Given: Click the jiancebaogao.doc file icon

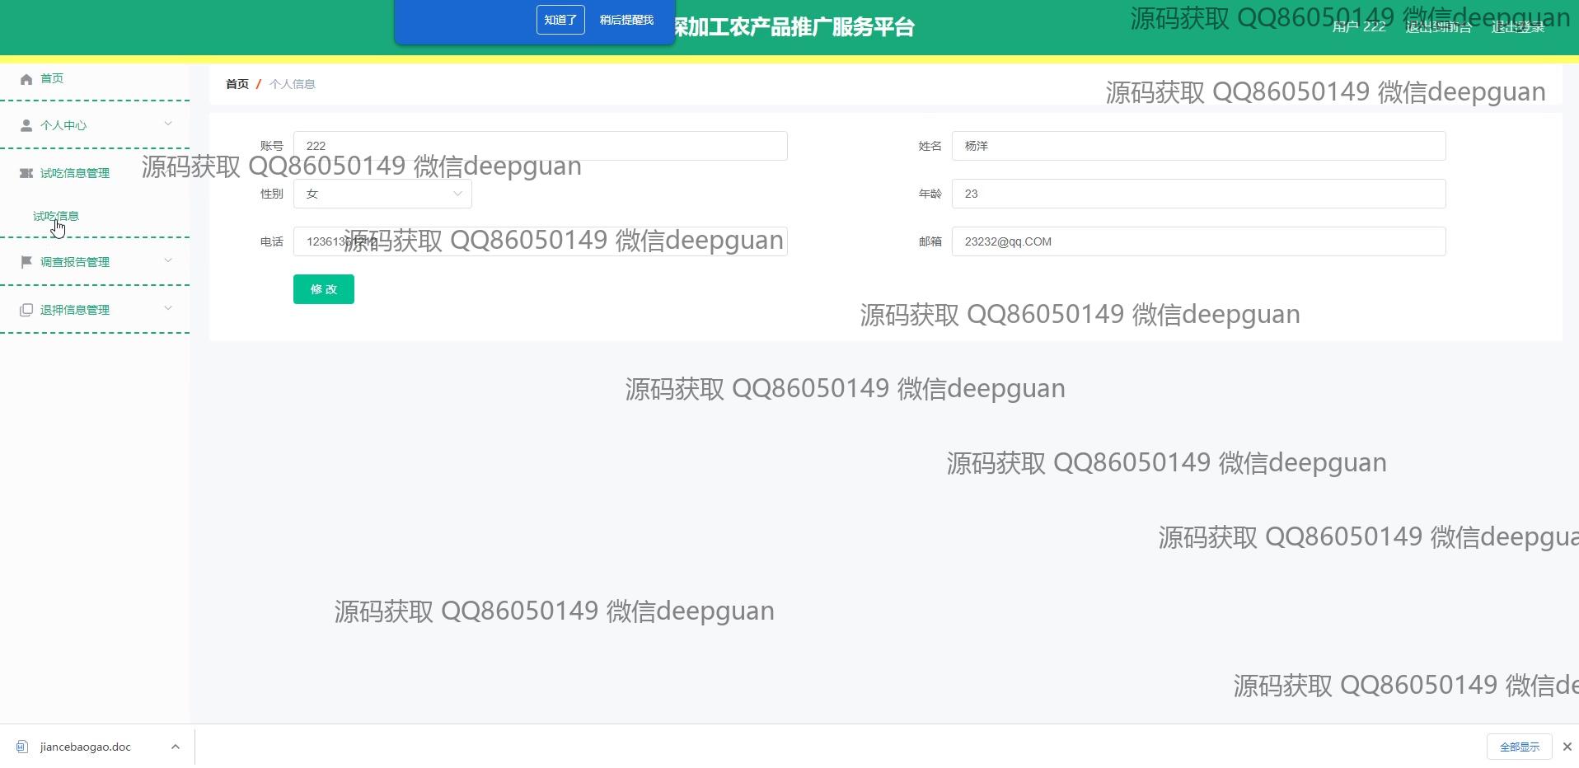Looking at the screenshot, I should 22,747.
